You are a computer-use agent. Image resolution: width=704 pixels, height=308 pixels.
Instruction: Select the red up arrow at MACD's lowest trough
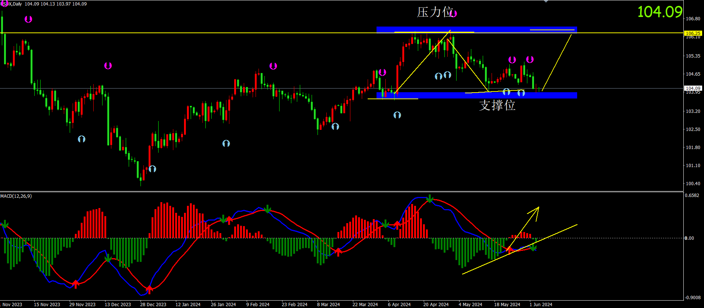[x=149, y=289]
